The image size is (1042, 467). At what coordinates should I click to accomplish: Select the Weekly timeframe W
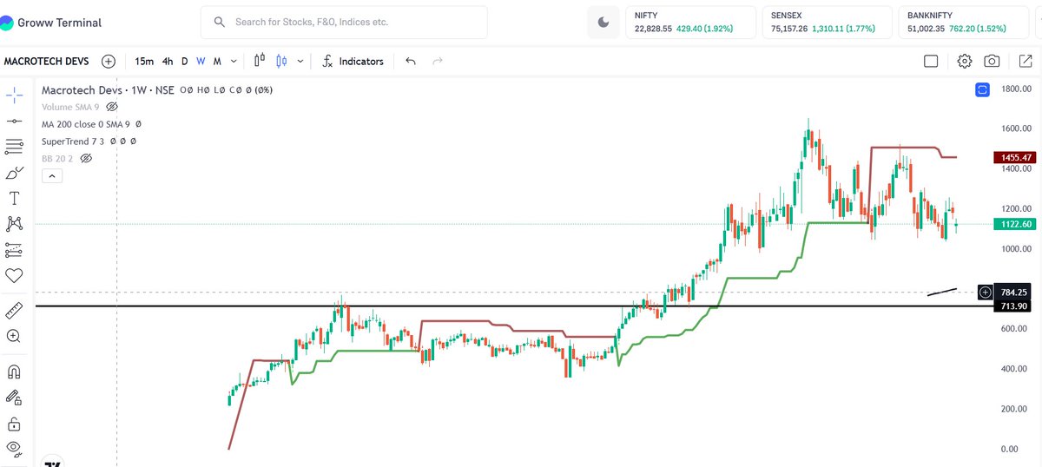point(201,62)
